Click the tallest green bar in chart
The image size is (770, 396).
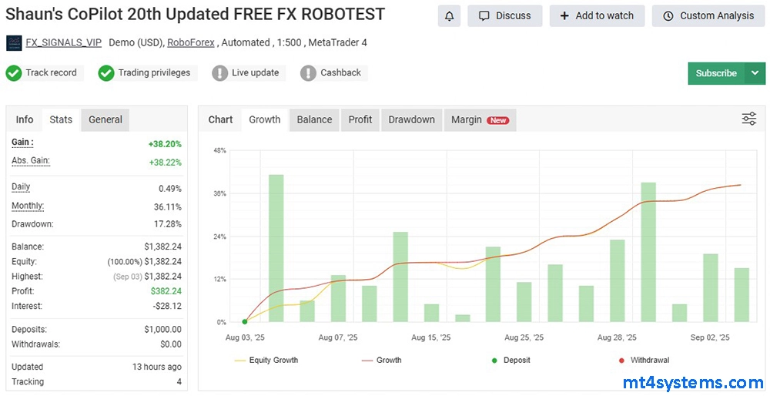pyautogui.click(x=276, y=248)
